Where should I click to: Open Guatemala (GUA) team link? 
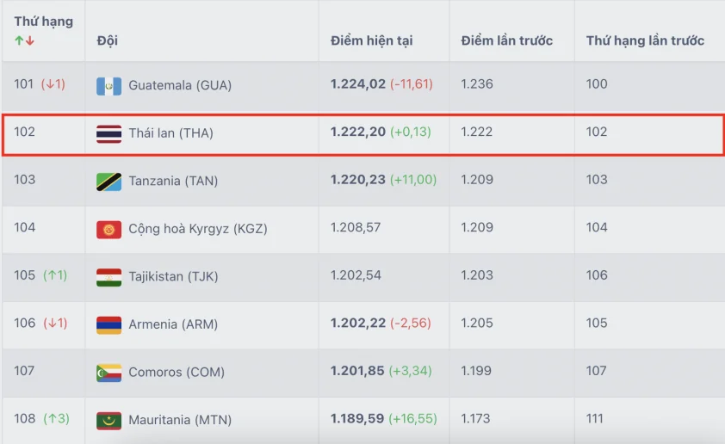[180, 85]
